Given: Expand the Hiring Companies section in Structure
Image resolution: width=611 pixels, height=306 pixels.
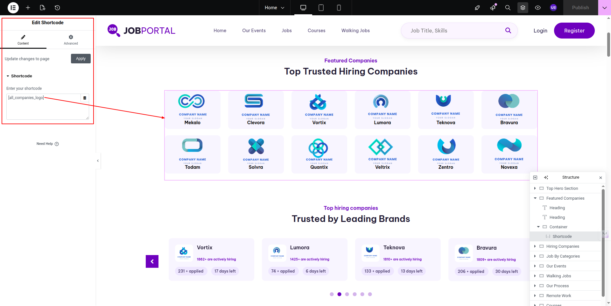Looking at the screenshot, I should tap(535, 246).
